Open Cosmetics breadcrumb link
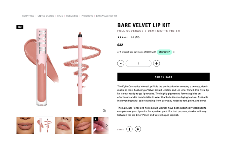 tap(72, 16)
